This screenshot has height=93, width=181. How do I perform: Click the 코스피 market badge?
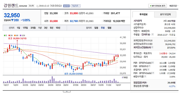(x=31, y=6)
